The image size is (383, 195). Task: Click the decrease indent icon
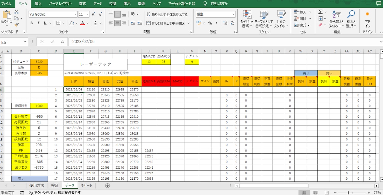(133, 23)
